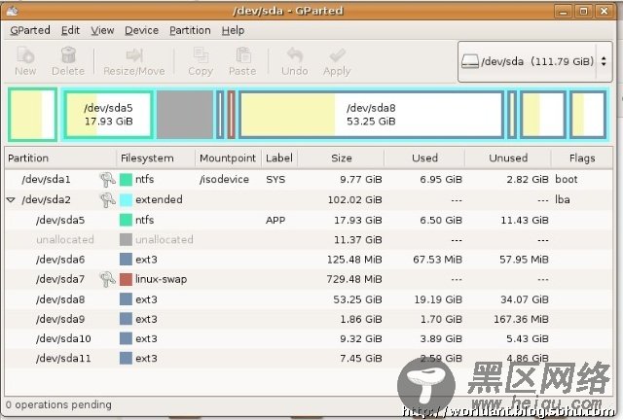Screen dimensions: 623x420
Task: Click linux-swap red color swatch
Action: coord(126,279)
